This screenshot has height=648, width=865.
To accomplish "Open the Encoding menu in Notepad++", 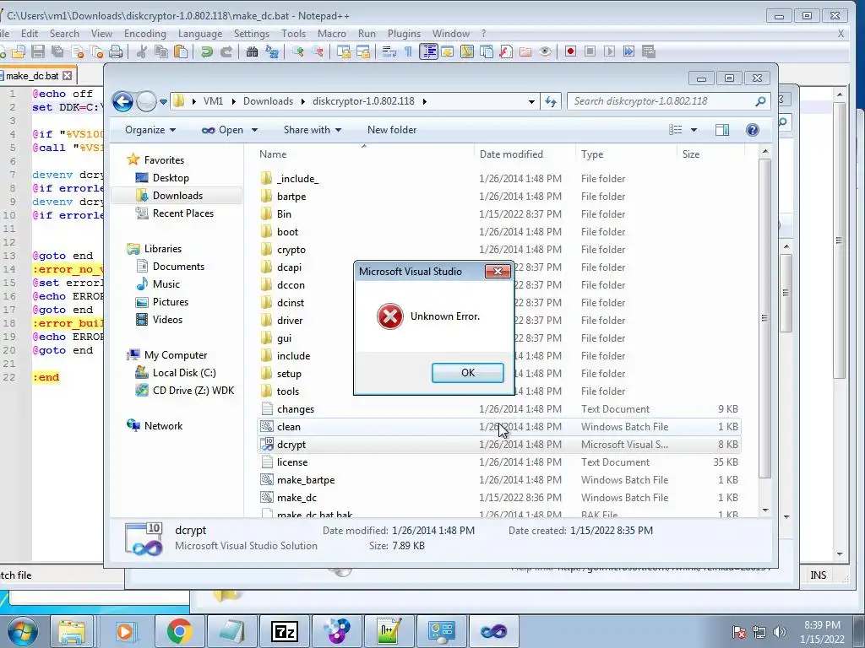I will coord(145,34).
